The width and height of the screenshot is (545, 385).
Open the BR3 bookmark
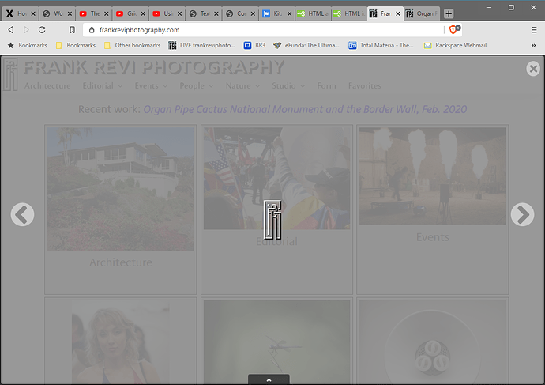pos(255,45)
